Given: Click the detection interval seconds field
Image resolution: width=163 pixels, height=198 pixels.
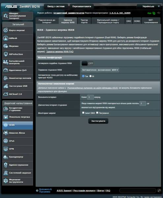Looking at the screenshot, I should pyautogui.click(x=90, y=97).
